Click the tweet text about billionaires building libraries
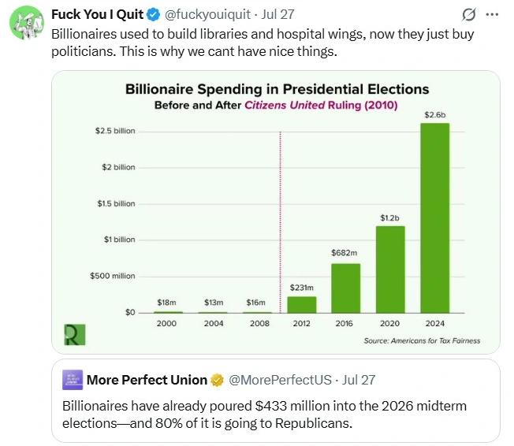The image size is (514, 446). [x=263, y=43]
